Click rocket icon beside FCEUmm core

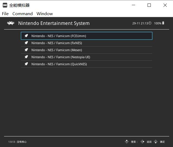26,36
